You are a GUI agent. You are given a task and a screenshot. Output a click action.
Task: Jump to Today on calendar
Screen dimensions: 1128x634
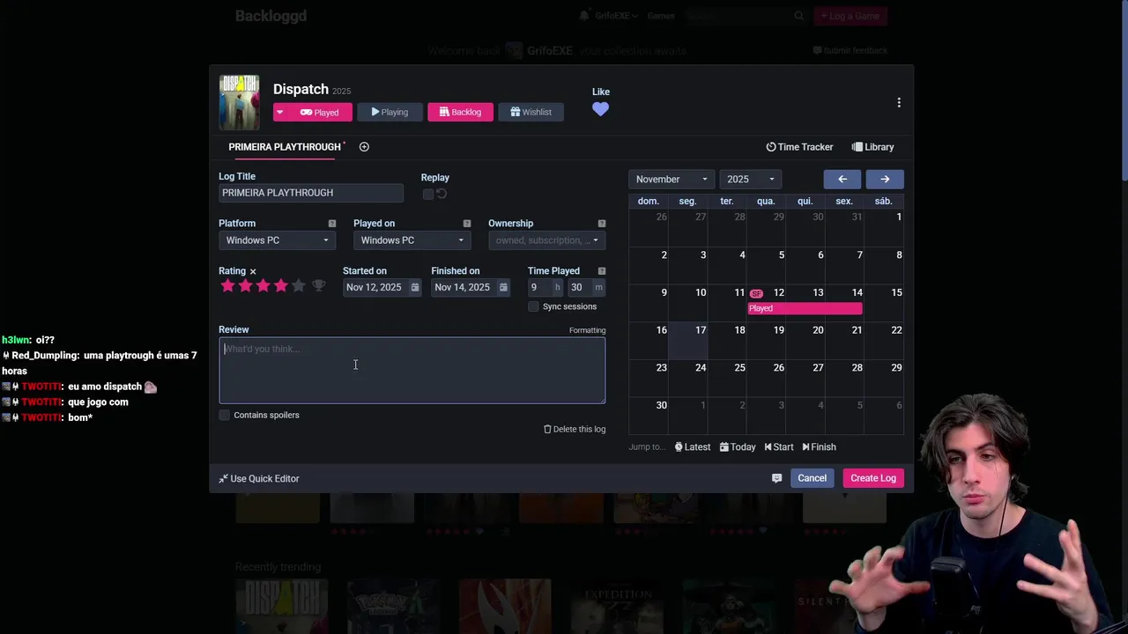[x=738, y=447]
